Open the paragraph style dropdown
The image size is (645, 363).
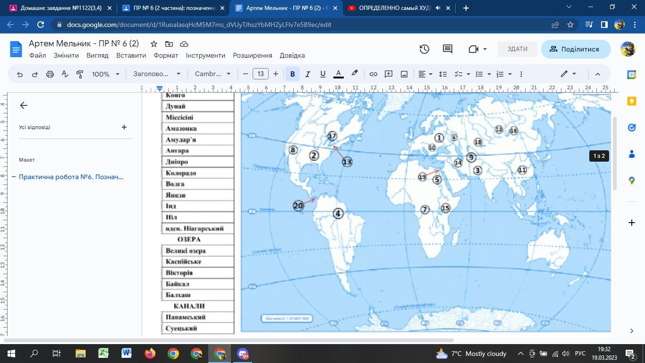click(x=156, y=74)
